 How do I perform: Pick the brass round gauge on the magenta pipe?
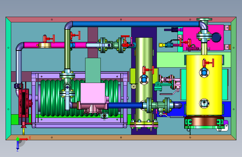pos(45,45)
